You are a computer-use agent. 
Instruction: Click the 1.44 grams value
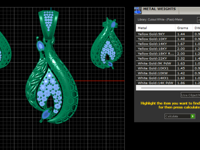(181, 34)
